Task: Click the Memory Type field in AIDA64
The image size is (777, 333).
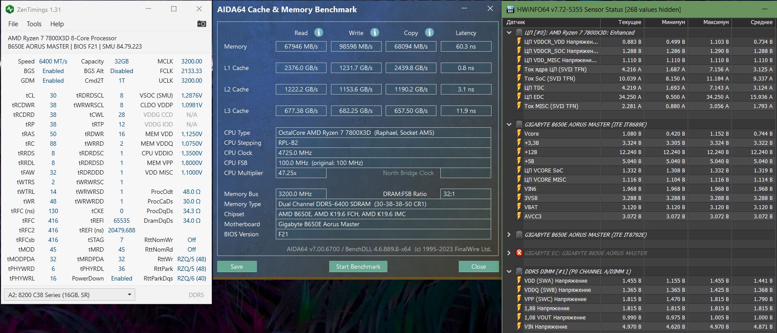Action: point(383,204)
